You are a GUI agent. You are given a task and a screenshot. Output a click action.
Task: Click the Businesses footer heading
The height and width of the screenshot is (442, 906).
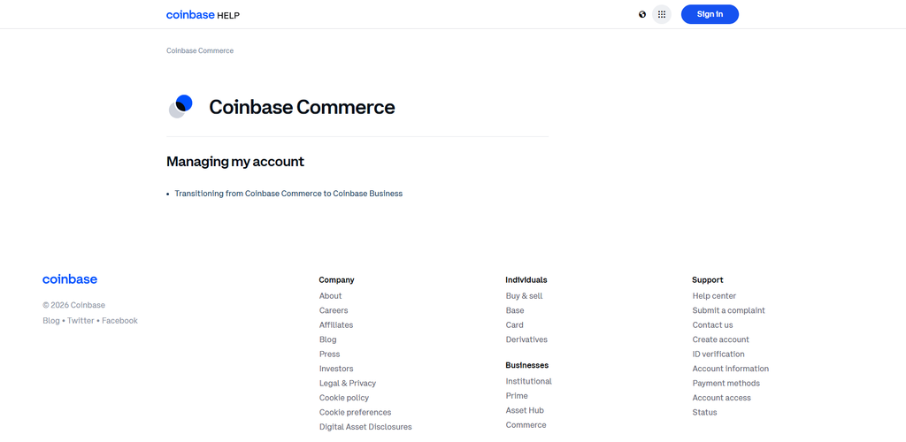click(527, 365)
